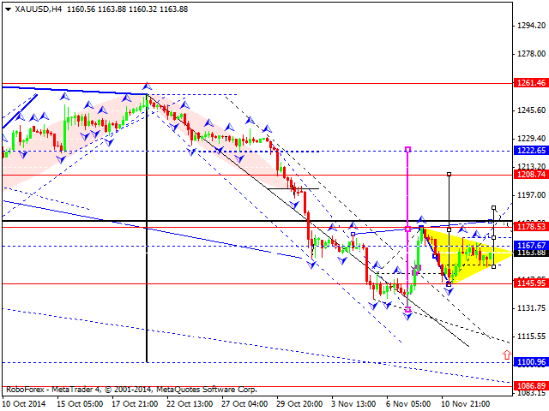
Task: Click the 1245.60 price scale value
Action: click(532, 110)
